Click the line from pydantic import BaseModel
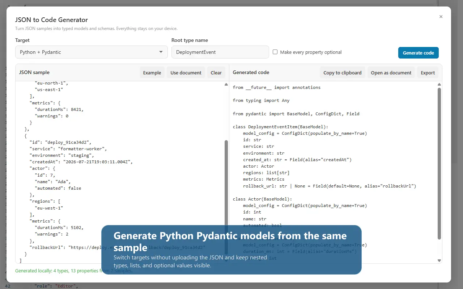463x289 pixels. [x=296, y=114]
